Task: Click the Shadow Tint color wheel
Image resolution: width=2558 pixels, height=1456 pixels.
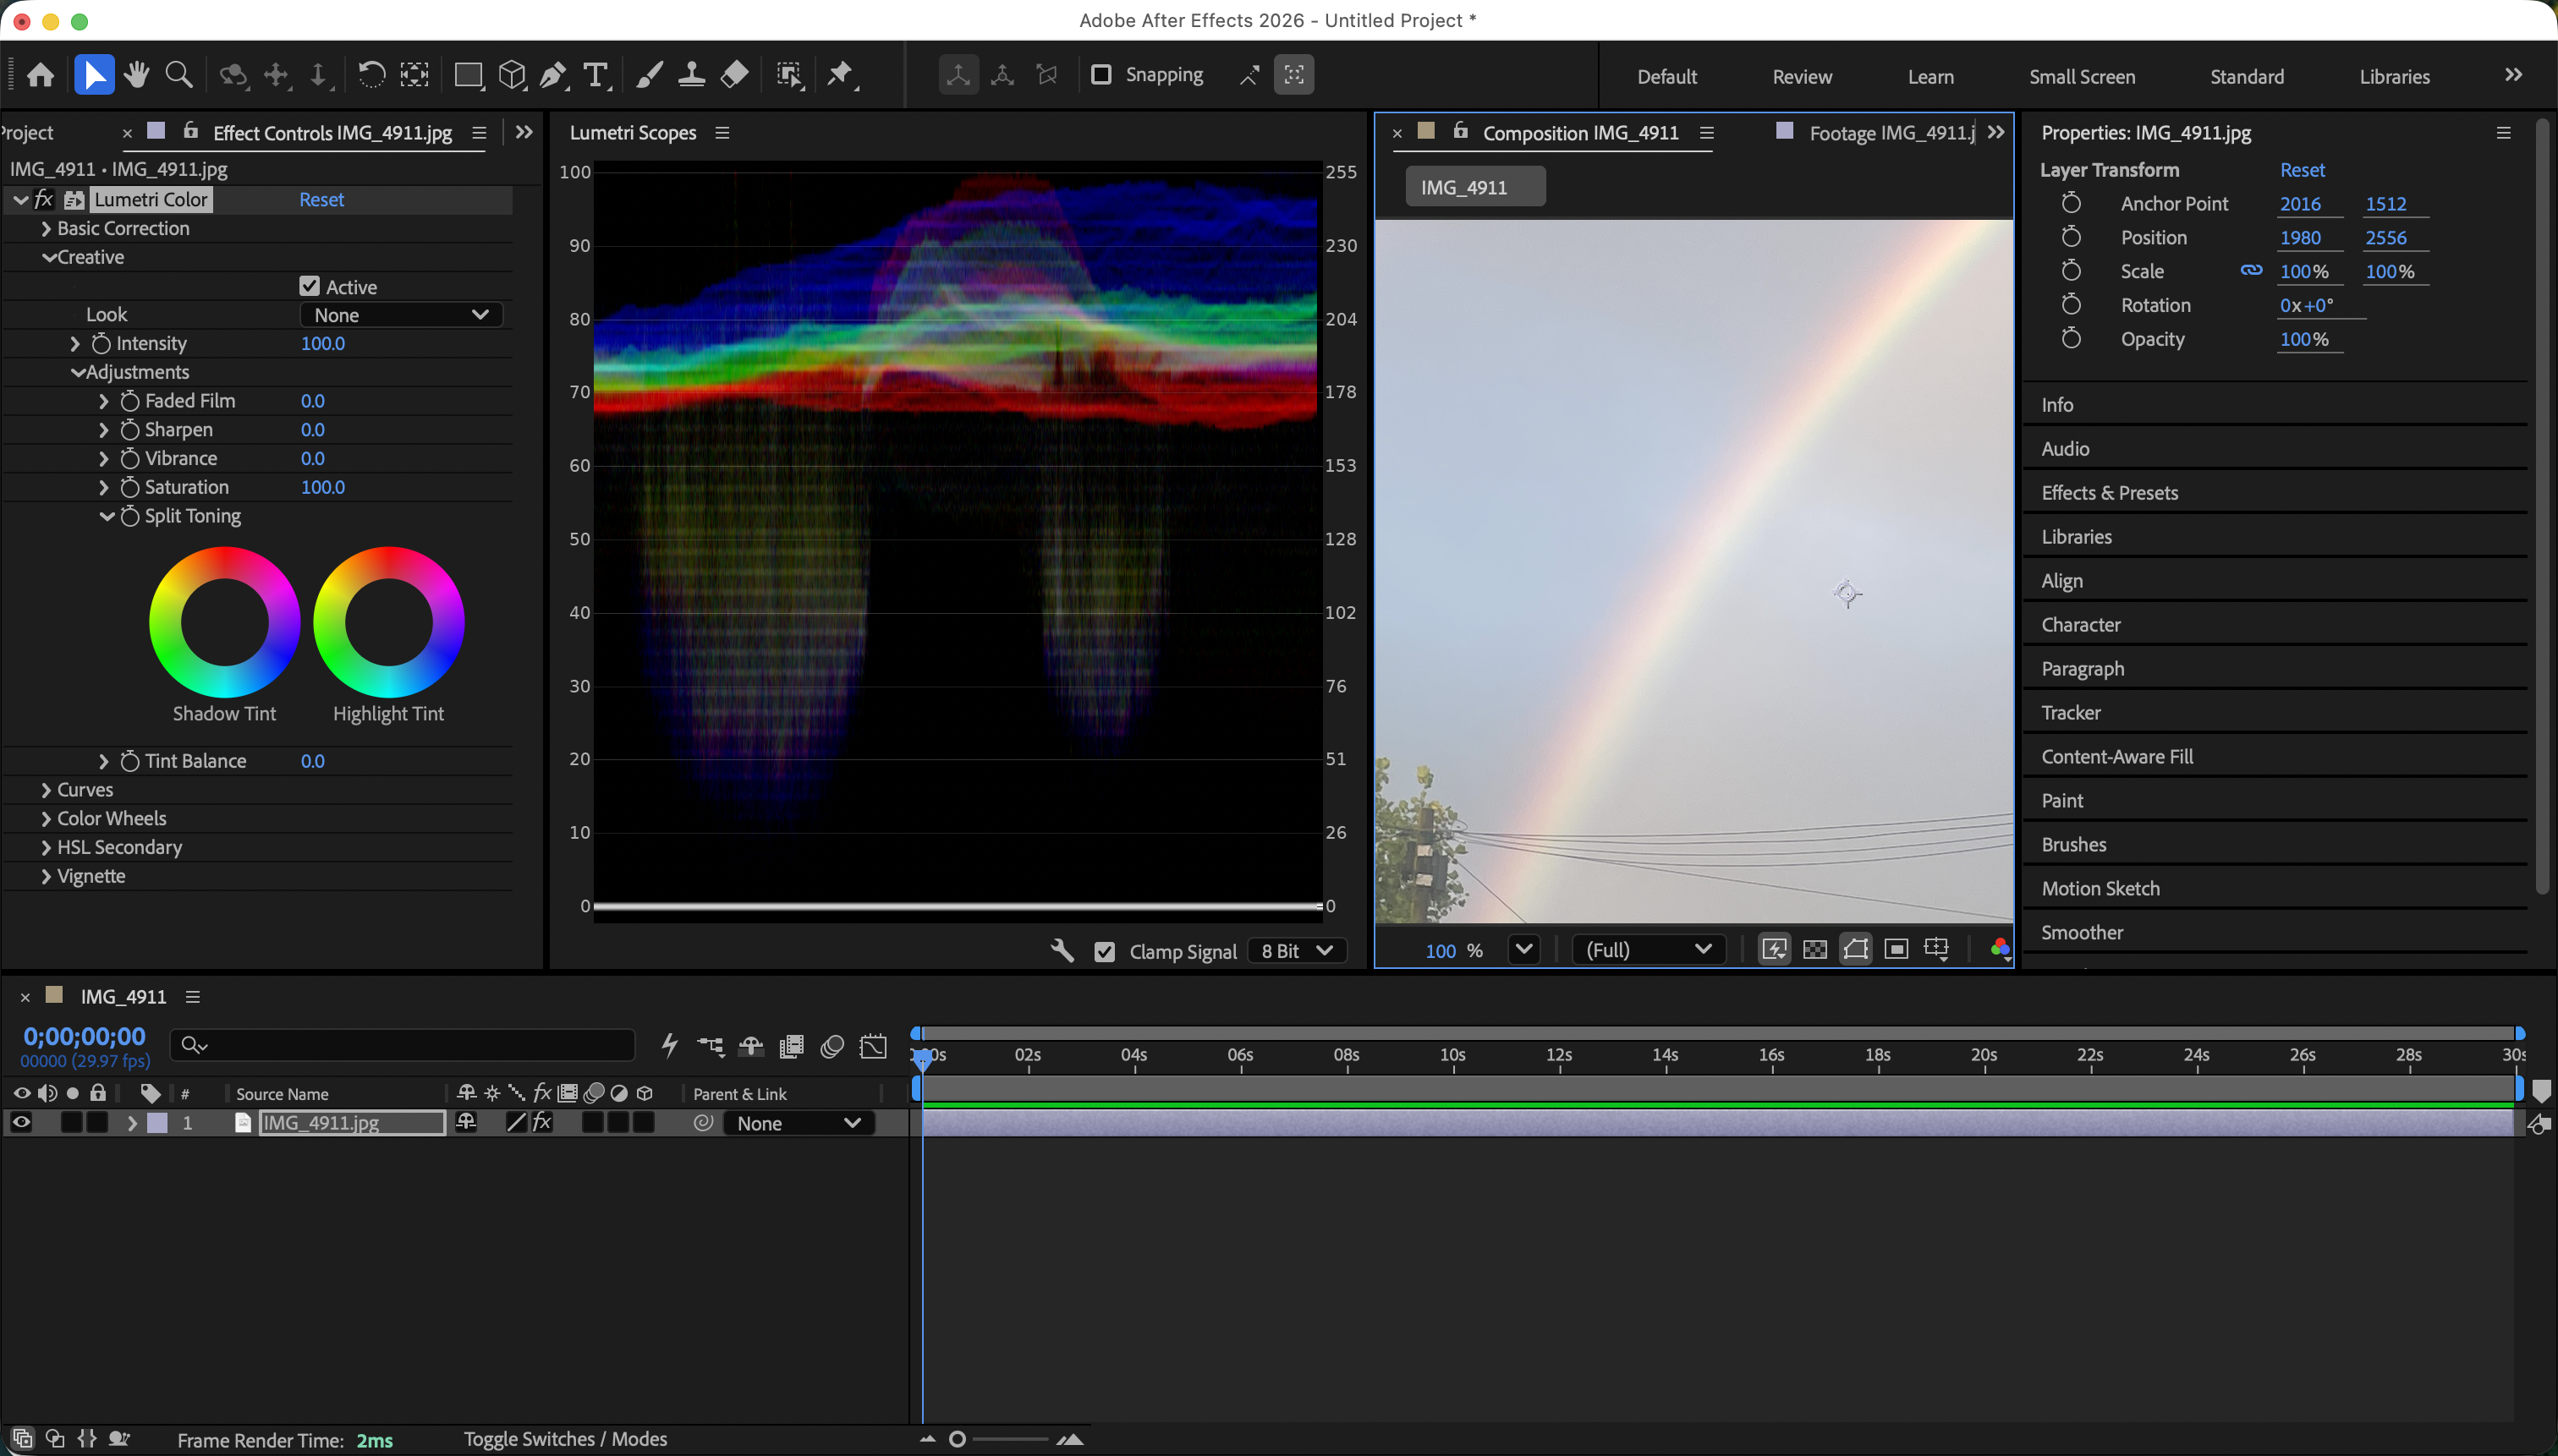Action: pos(224,621)
